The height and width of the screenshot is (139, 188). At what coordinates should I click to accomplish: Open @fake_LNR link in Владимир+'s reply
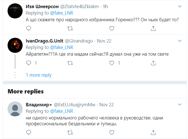click(61, 111)
